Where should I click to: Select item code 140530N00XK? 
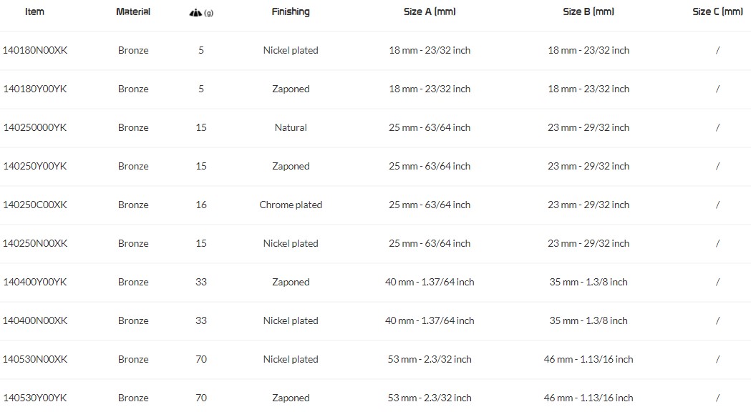click(35, 359)
